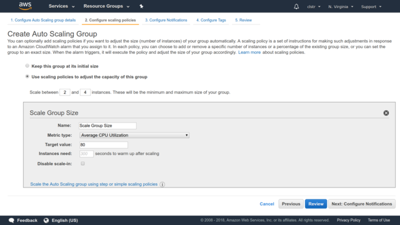This screenshot has width=400, height=225.
Task: Click the Cancel link
Action: [267, 204]
